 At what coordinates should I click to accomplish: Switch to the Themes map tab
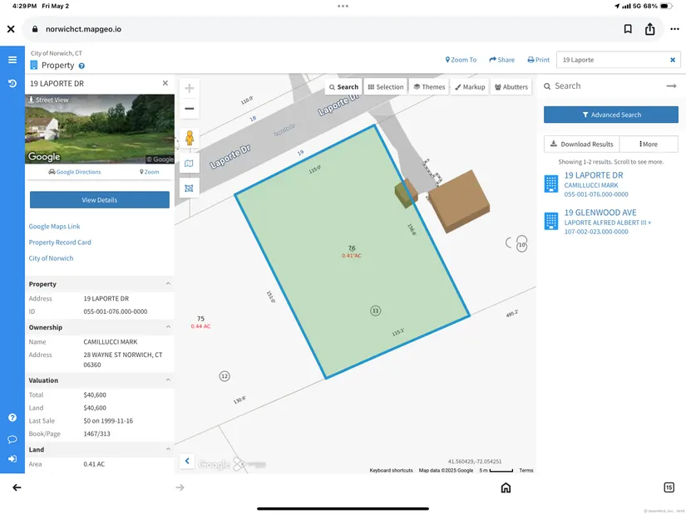pos(429,87)
